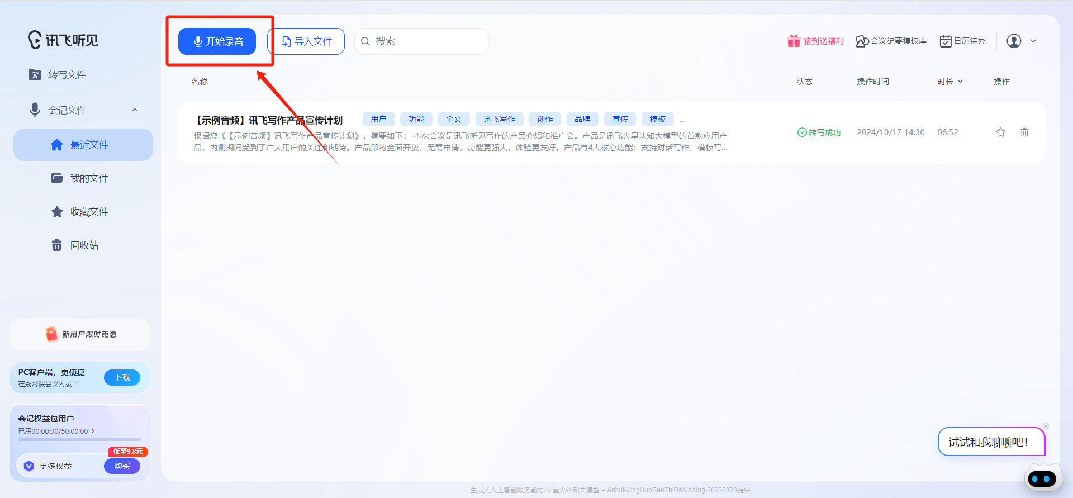
Task: Expand the account dropdown chevron
Action: coord(1033,41)
